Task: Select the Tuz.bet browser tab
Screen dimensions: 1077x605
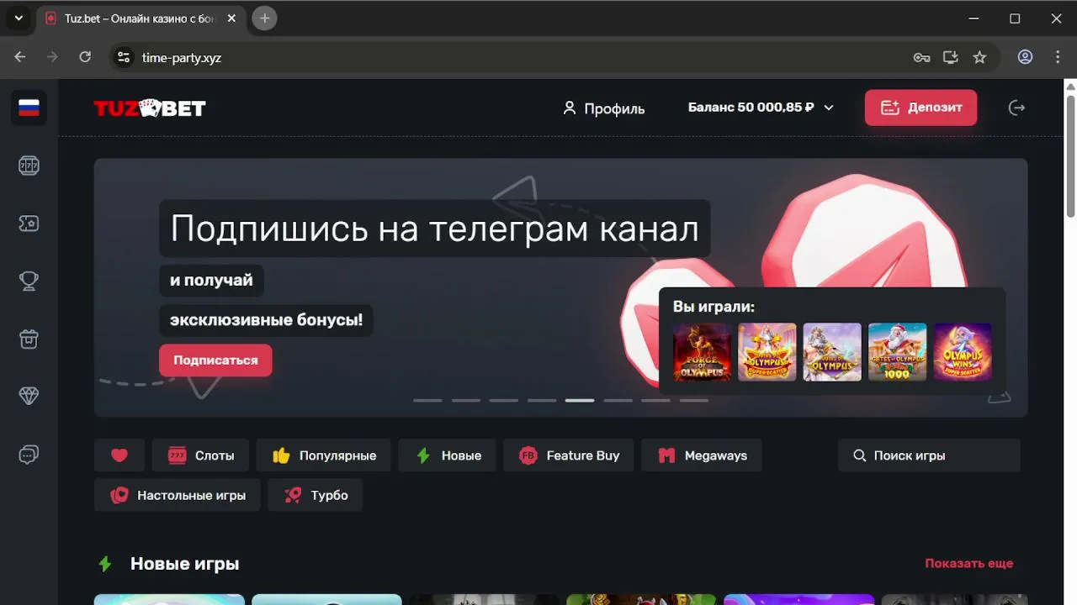Action: pyautogui.click(x=141, y=18)
